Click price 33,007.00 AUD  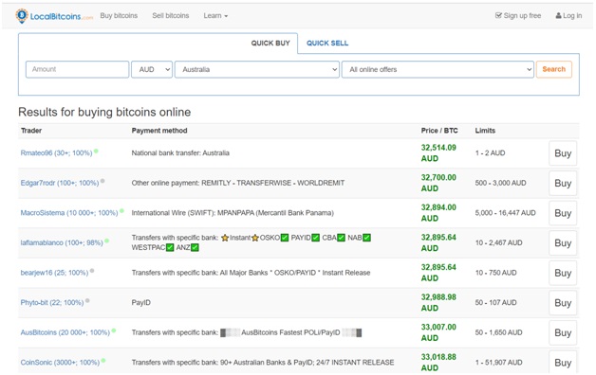click(x=438, y=332)
